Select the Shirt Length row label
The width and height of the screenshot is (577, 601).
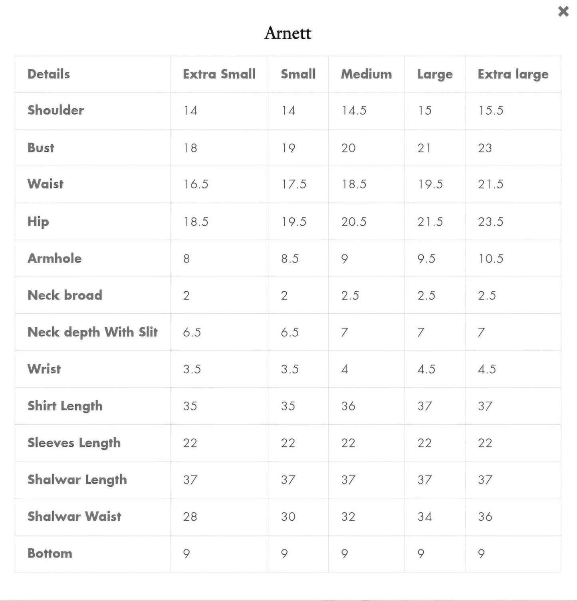point(65,406)
